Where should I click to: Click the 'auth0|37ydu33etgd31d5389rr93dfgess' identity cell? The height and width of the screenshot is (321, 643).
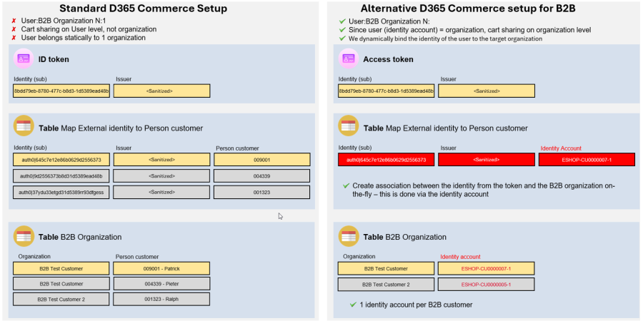pos(61,192)
